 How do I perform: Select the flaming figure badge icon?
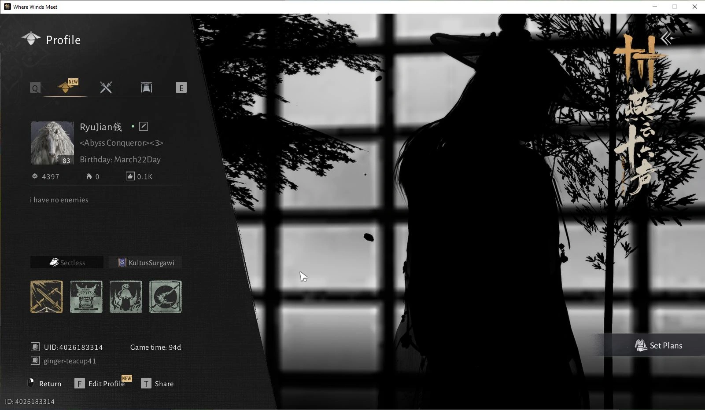[x=126, y=297]
